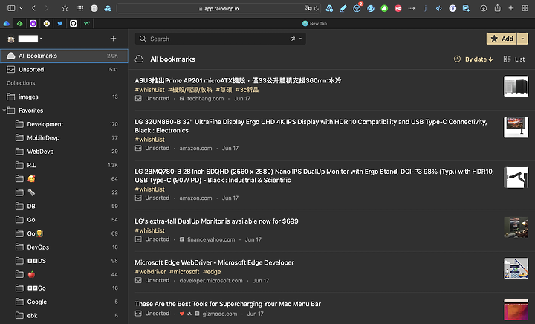Open the DevOps collection
Image resolution: width=535 pixels, height=324 pixels.
tap(64, 247)
